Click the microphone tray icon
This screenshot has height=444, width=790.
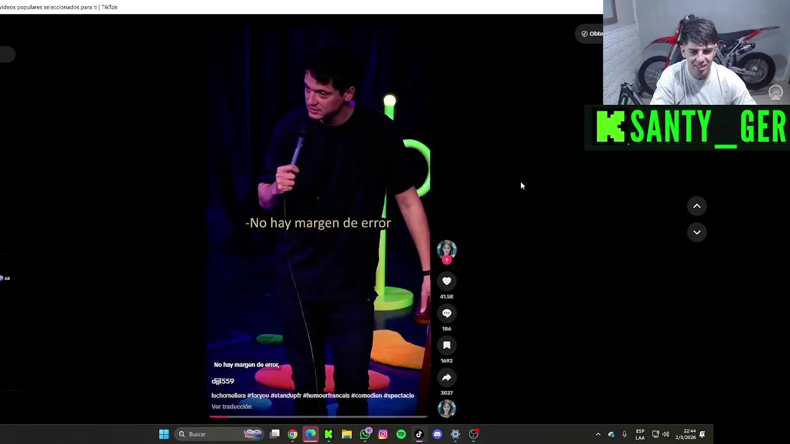point(625,434)
